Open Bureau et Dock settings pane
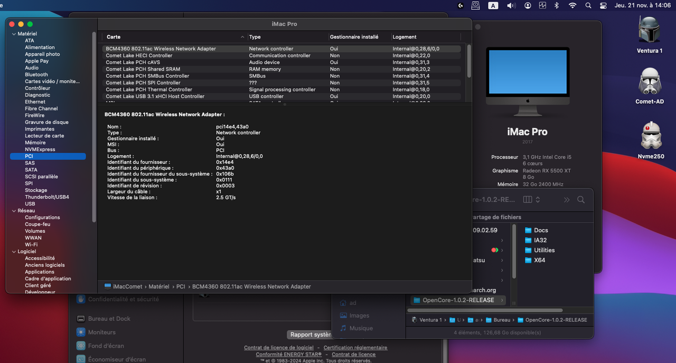 (x=104, y=319)
